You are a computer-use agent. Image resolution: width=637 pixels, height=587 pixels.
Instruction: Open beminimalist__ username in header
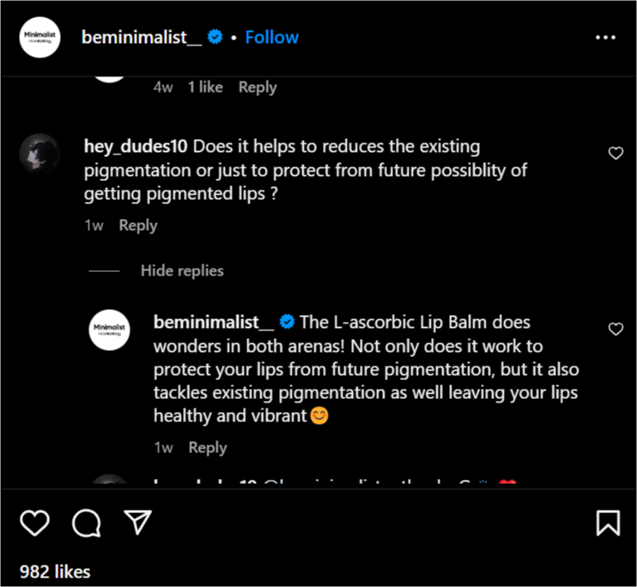tap(141, 37)
